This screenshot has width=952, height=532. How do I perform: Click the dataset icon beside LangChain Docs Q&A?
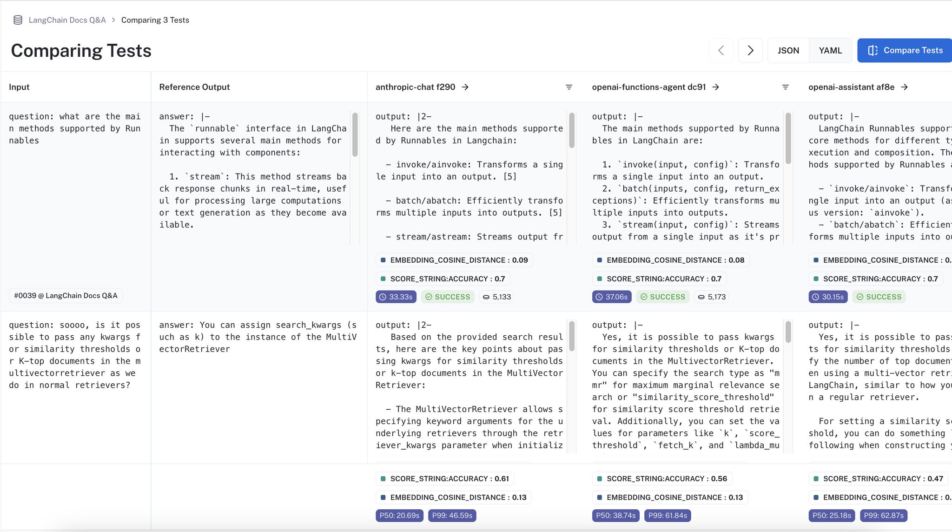pyautogui.click(x=18, y=20)
